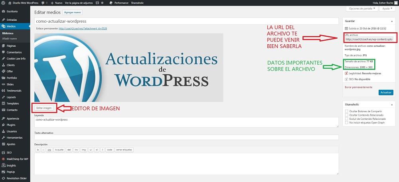Click the Performance cube icon in admin bar
Image resolution: width=399 pixels, height=182 pixels.
tap(111, 3)
